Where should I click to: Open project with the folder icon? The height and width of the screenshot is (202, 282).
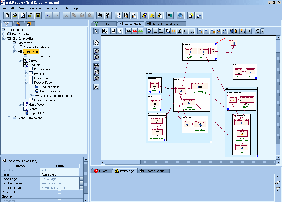pyautogui.click(x=15, y=15)
